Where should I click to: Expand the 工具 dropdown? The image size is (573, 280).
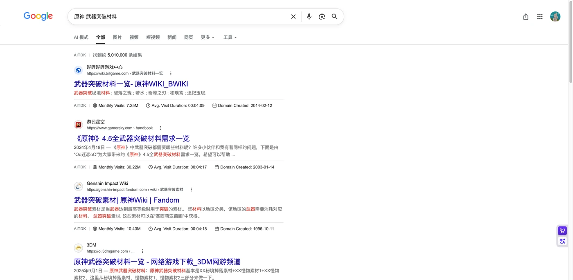point(230,37)
